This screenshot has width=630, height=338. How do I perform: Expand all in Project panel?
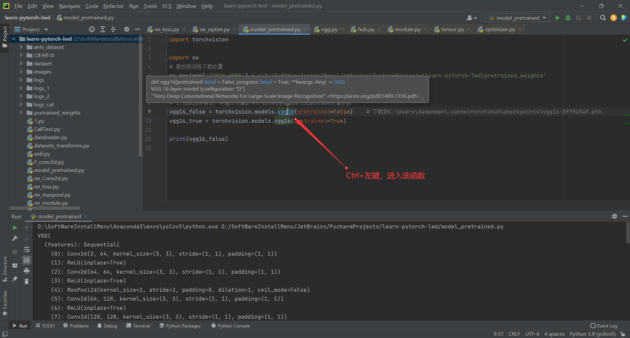[103, 29]
